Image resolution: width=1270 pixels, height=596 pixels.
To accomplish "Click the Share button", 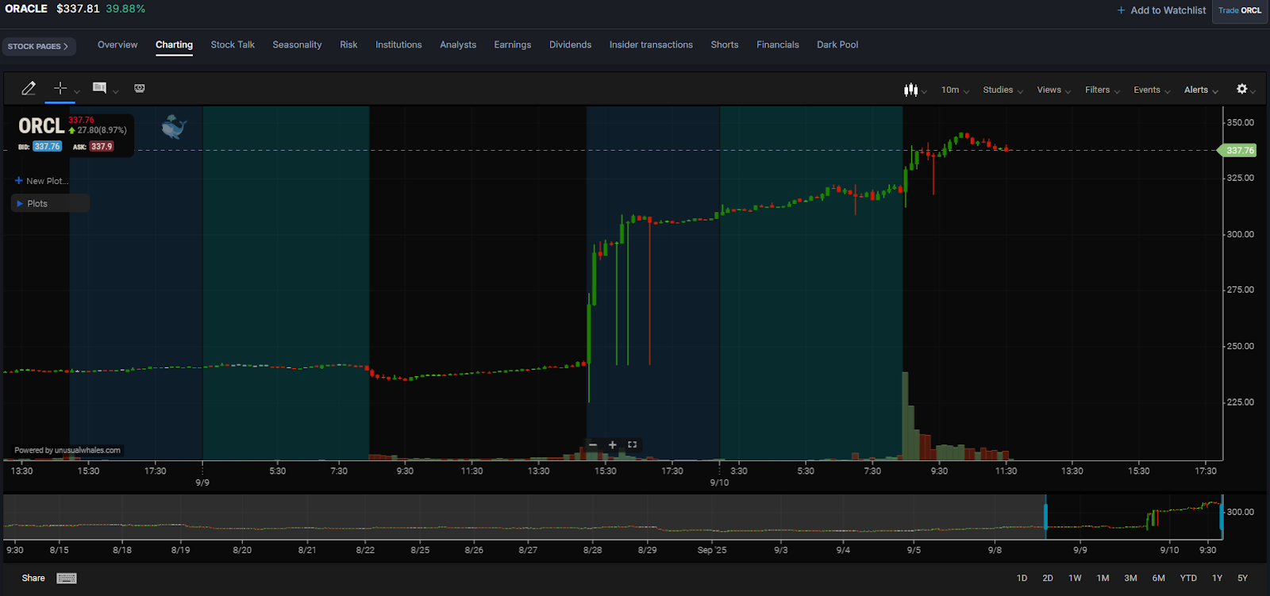I will (33, 578).
